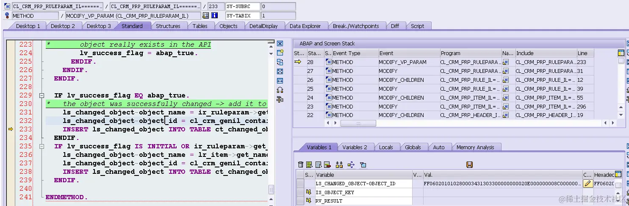Click the local layout icon in variables toolbar
629x206 pixels.
[x=363, y=164]
